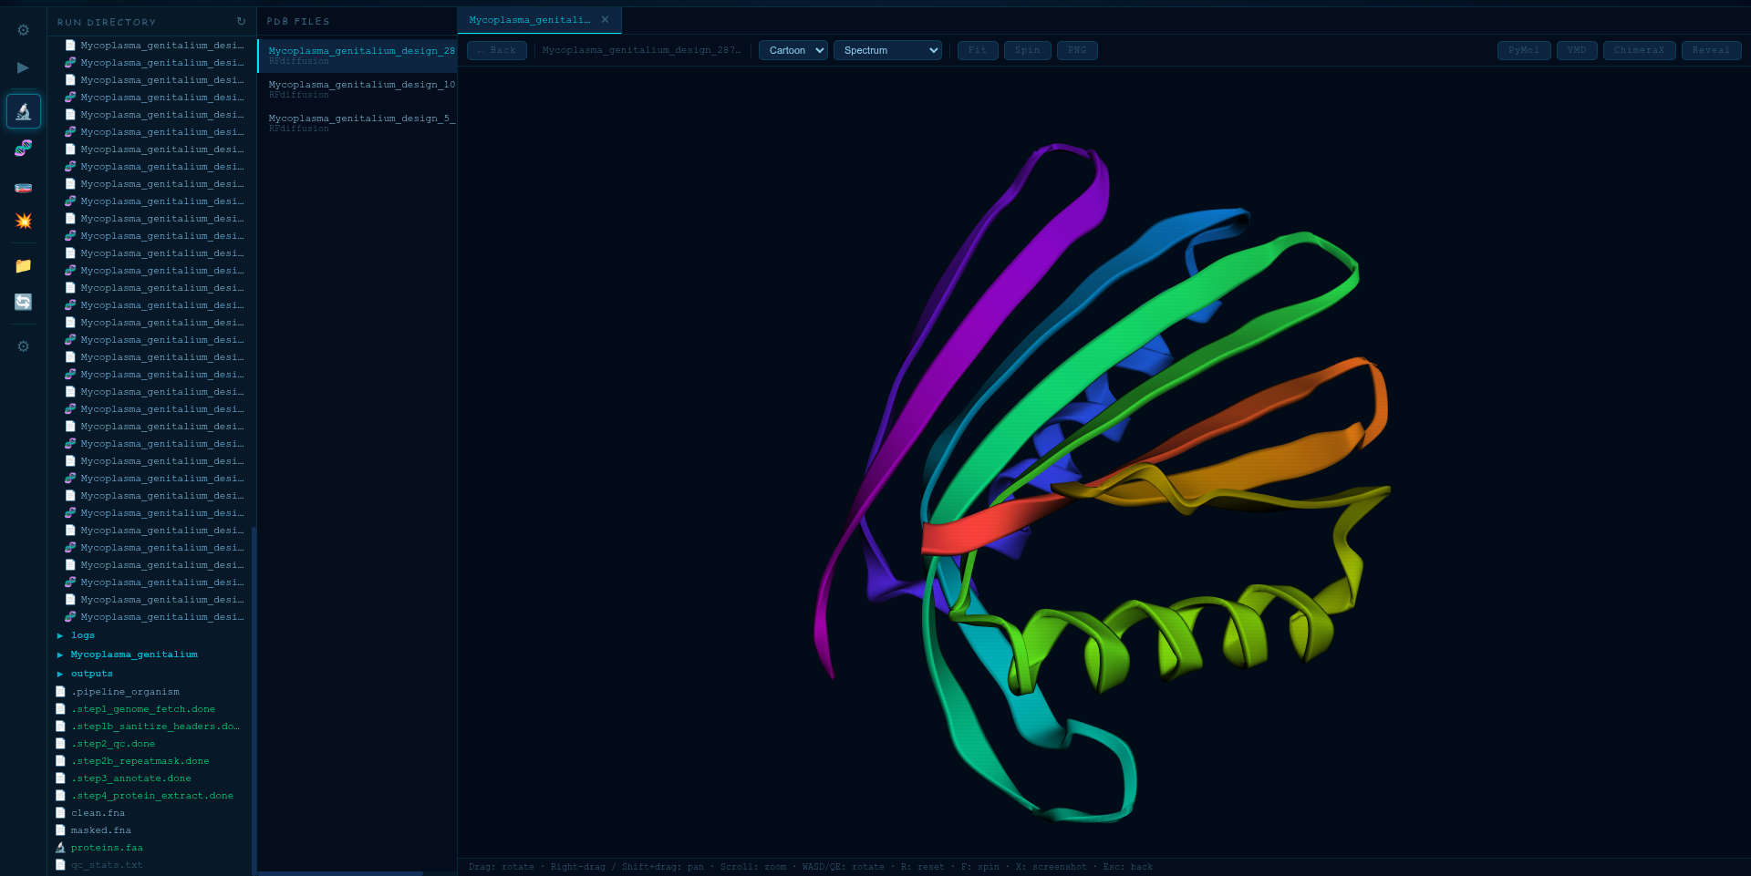Click the file icon beside .step3_annotate.done

pyautogui.click(x=60, y=778)
